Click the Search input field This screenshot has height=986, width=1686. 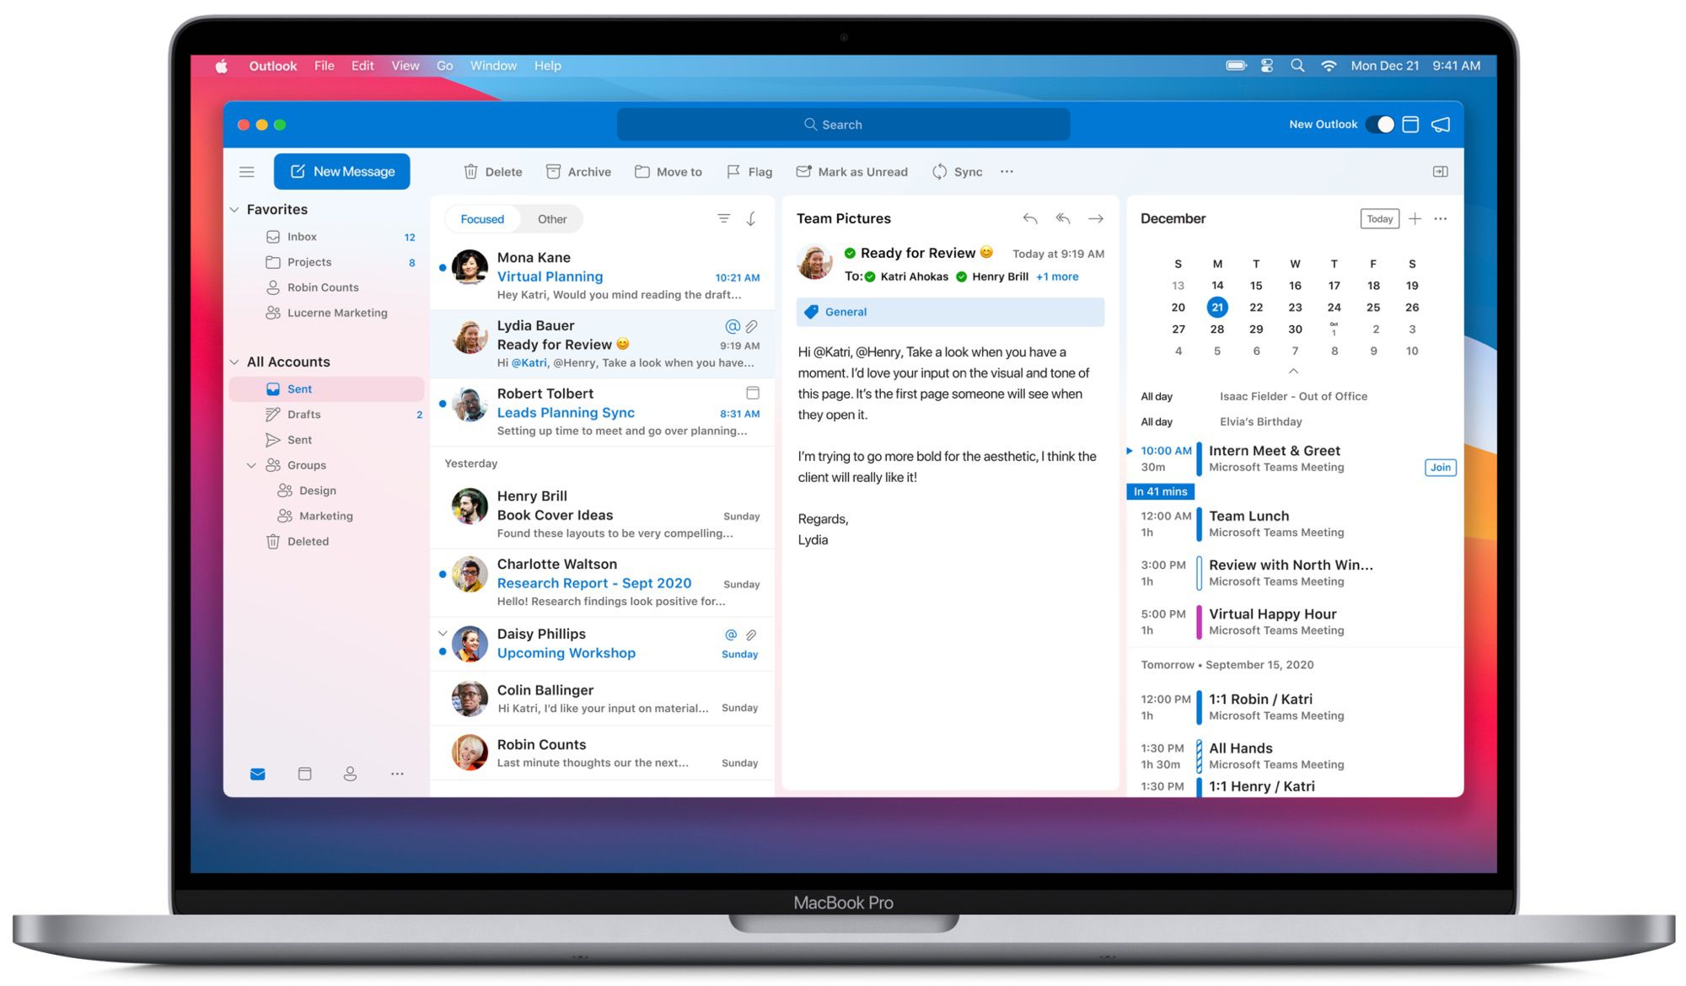[843, 125]
